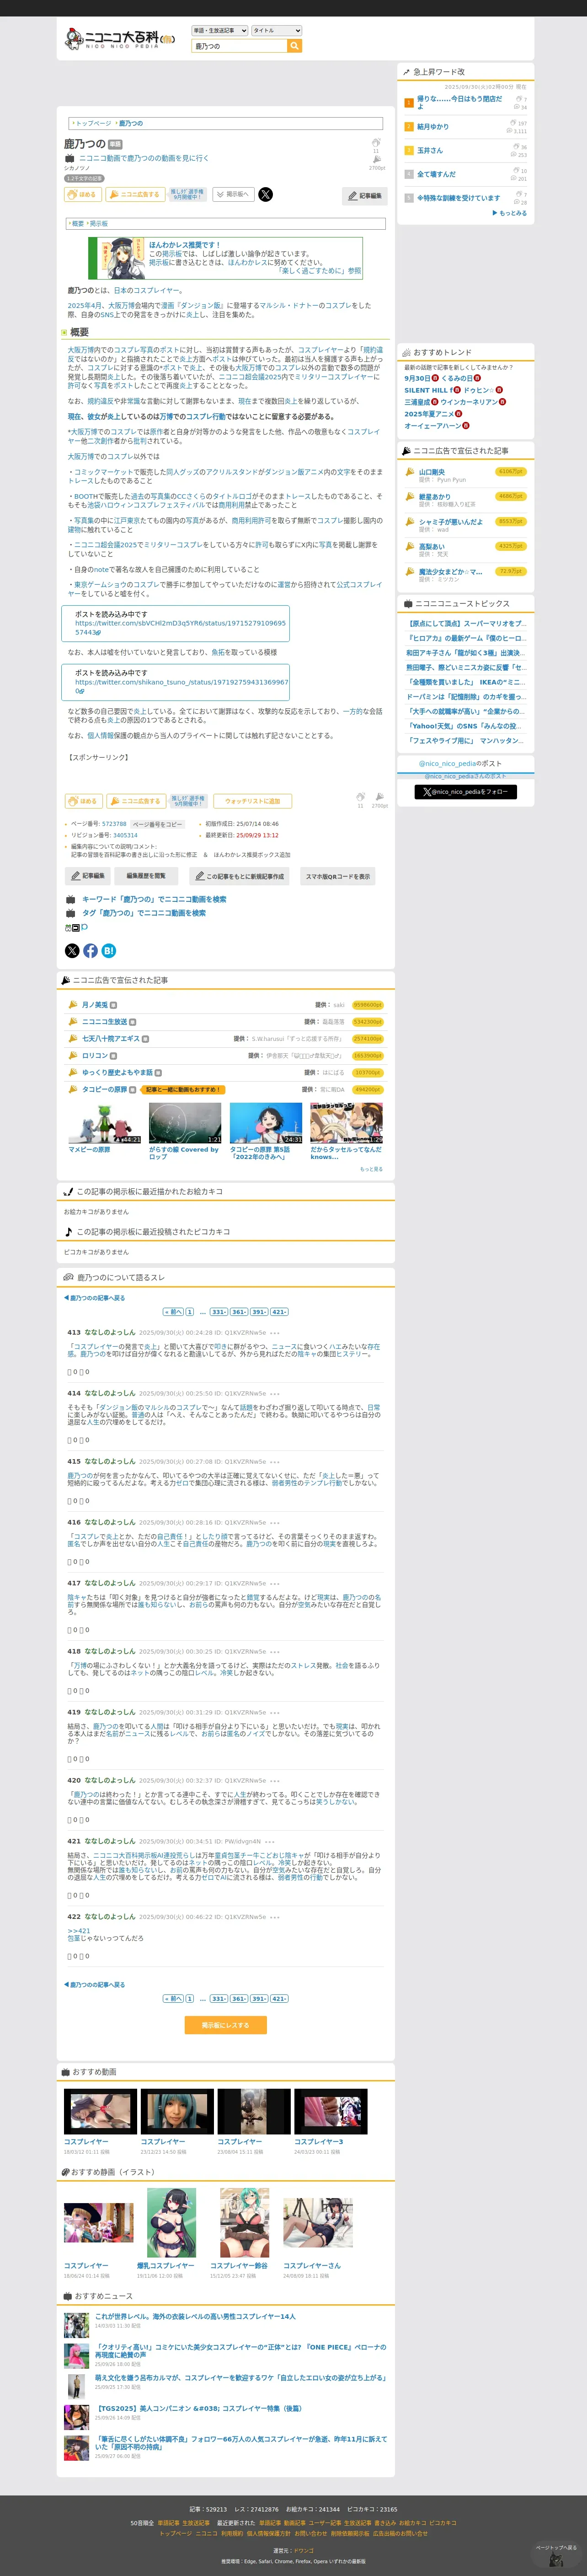This screenshot has height=2576, width=587.
Task: Click ウォッチリストに追加 button
Action: (x=252, y=801)
